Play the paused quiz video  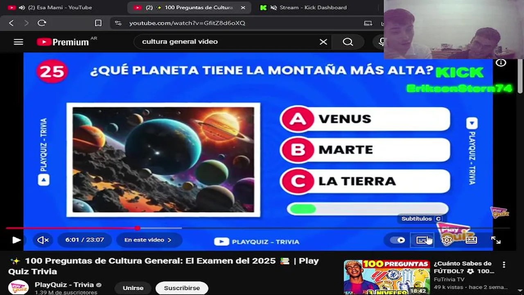click(16, 240)
